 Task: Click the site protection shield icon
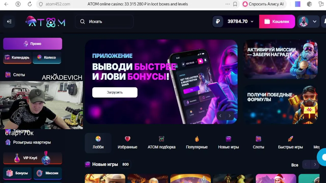[41, 4]
